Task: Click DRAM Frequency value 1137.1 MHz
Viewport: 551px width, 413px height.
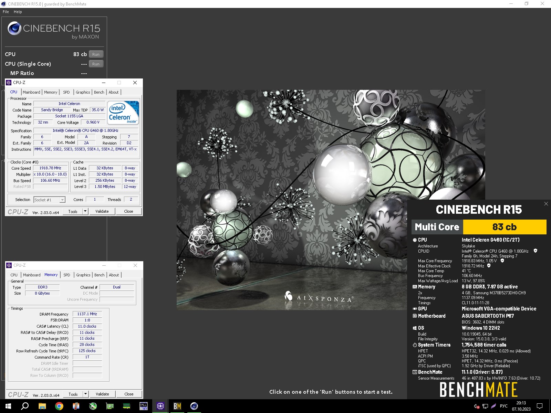Action: point(87,314)
